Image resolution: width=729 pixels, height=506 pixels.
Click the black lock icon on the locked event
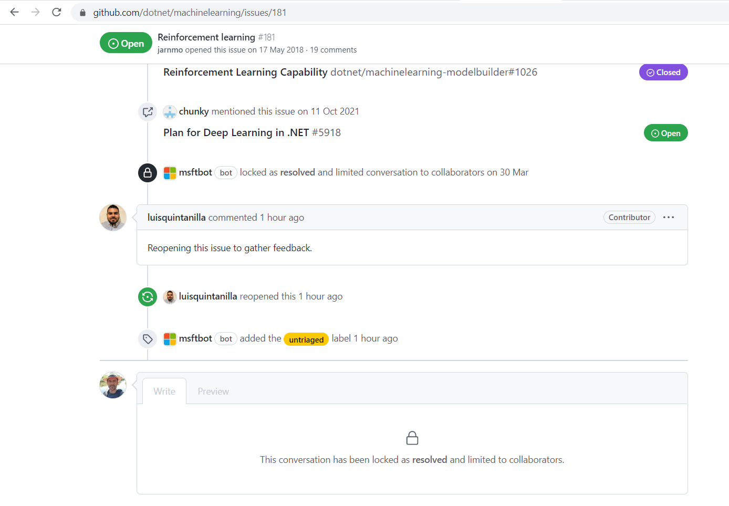coord(148,172)
